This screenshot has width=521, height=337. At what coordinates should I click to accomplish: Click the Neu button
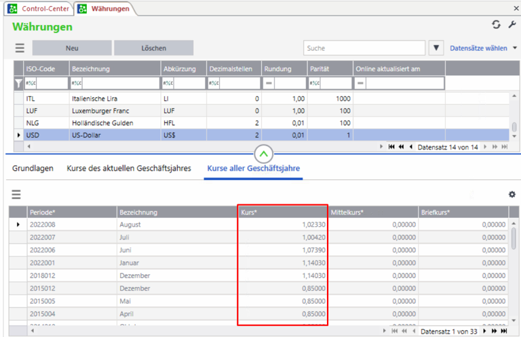click(x=72, y=48)
